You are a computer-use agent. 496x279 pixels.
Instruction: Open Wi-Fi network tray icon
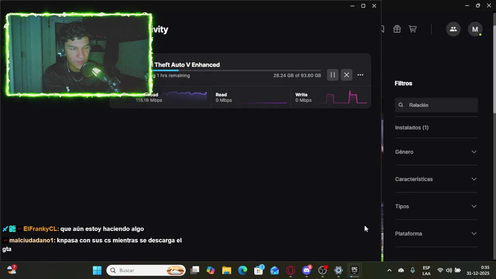pos(440,270)
